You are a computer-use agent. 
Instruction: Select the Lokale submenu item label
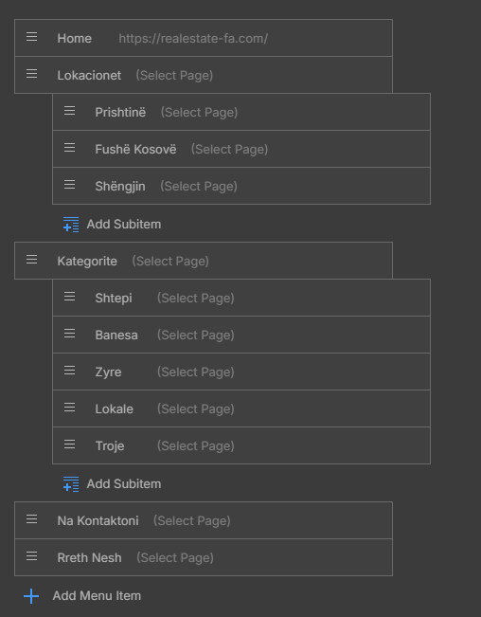[114, 409]
